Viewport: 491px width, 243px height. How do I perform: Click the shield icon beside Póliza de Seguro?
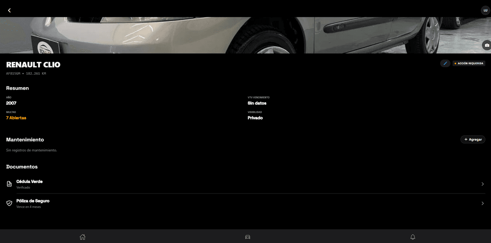click(x=10, y=203)
